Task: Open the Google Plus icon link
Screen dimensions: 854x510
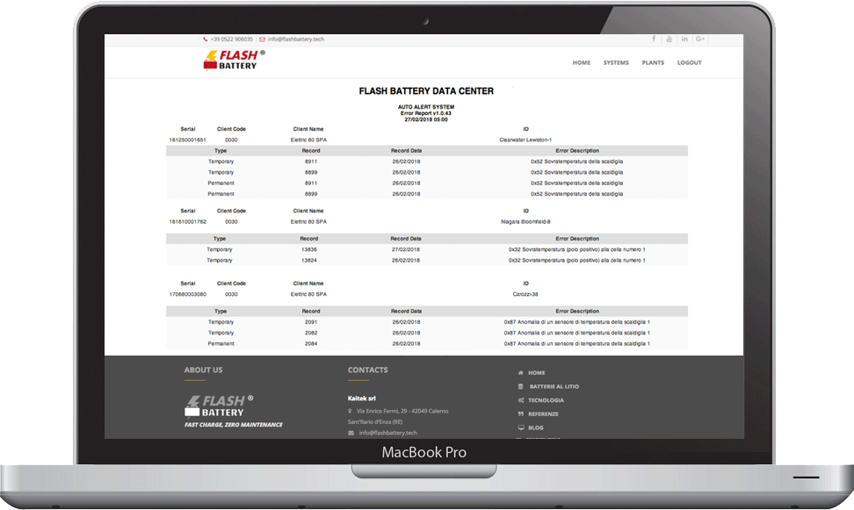Action: 700,40
